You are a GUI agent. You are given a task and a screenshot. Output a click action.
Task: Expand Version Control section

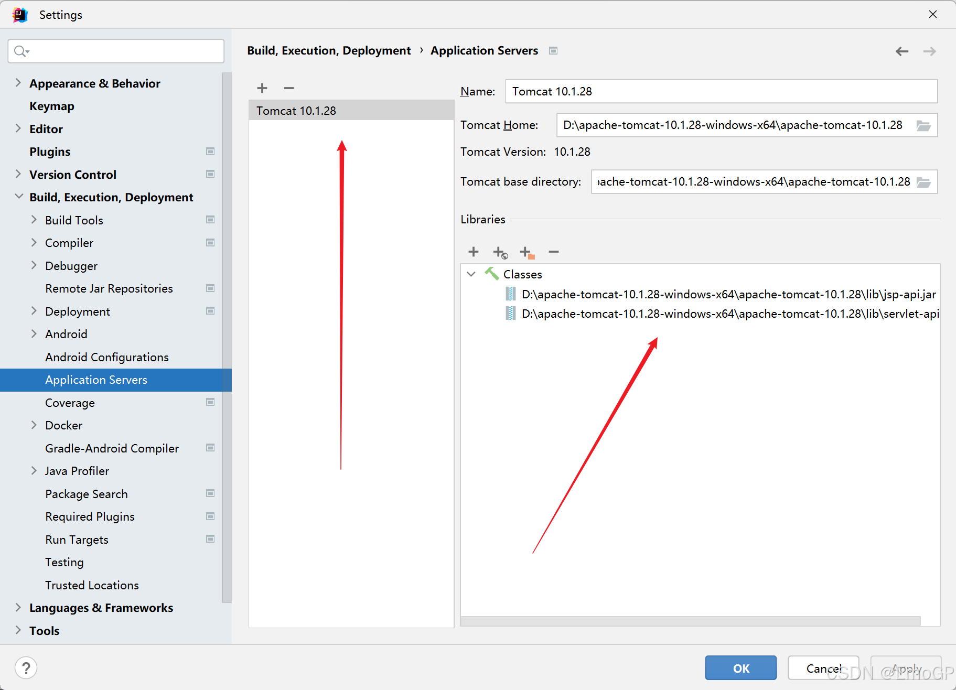click(x=18, y=174)
